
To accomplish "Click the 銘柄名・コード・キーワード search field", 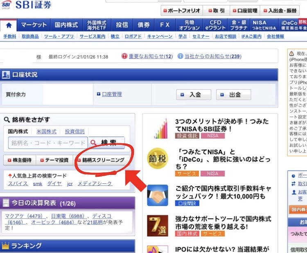I will (48, 143).
